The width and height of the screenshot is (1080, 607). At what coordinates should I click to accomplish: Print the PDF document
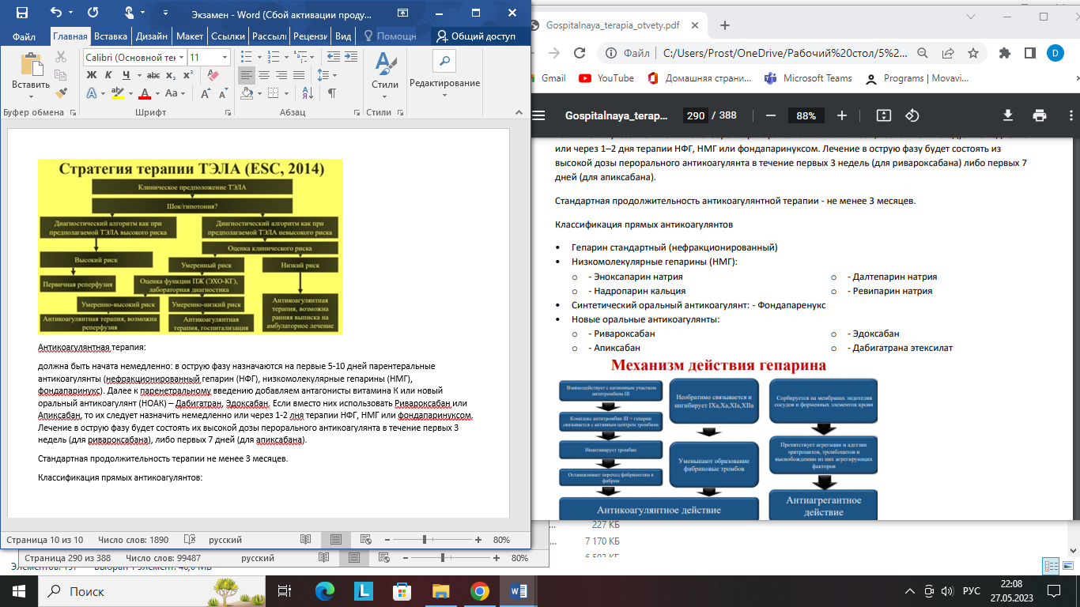click(1040, 115)
